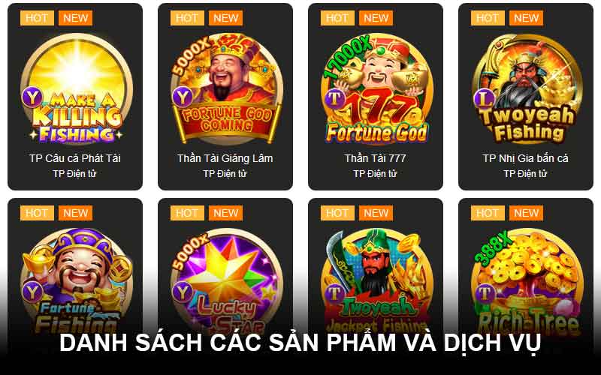This screenshot has height=375, width=601.
Task: Open the Make a Killing Fishing game icon
Action: (76, 88)
